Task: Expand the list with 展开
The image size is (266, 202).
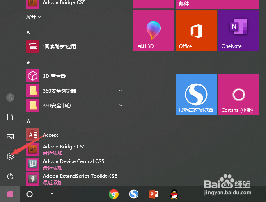Action: click(34, 17)
